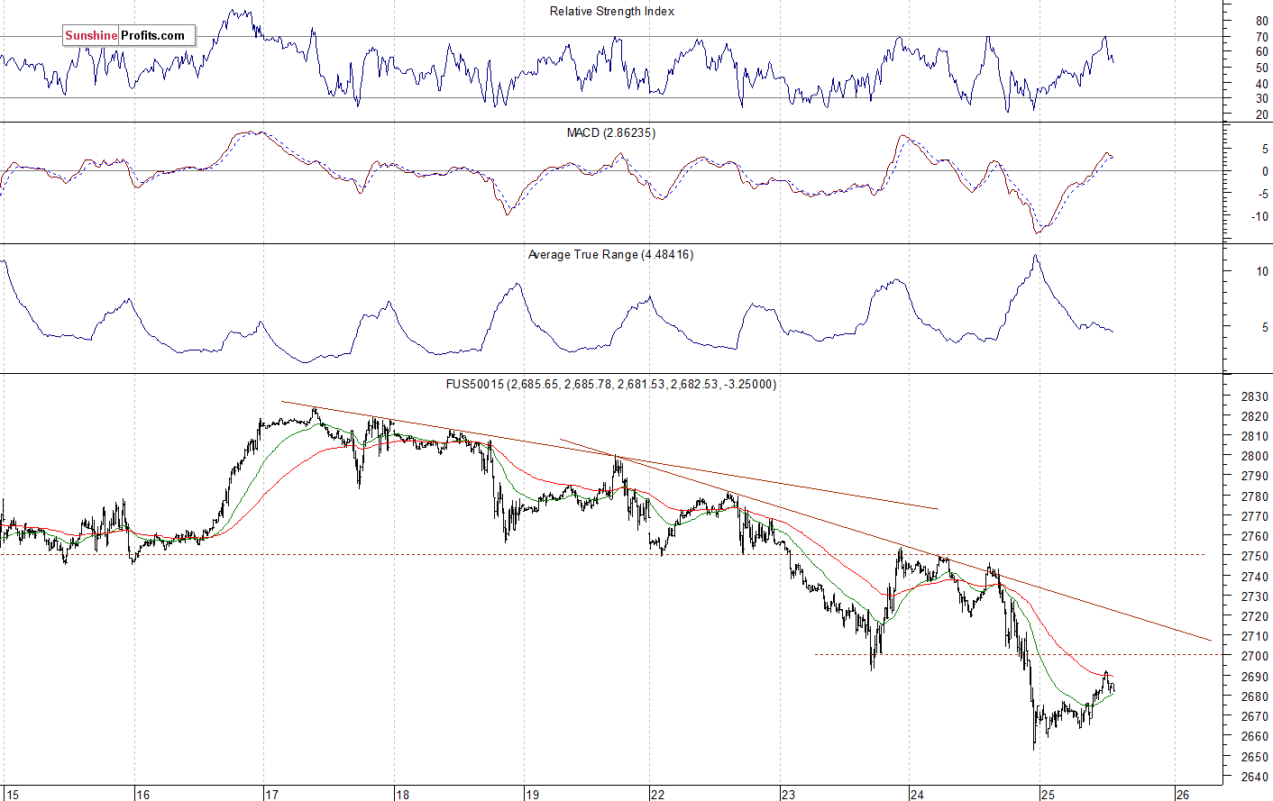Click the RSI 80 scale value

click(1261, 21)
